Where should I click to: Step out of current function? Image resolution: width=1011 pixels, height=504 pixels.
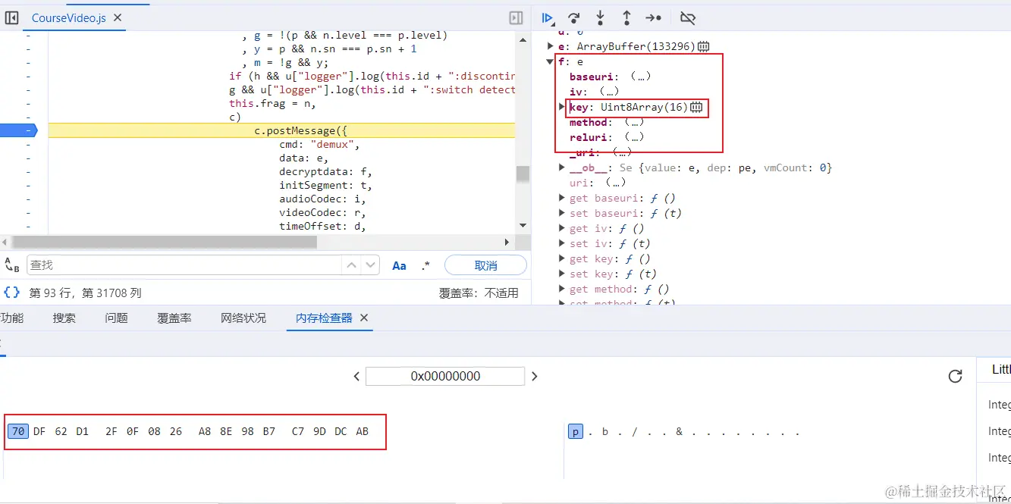[626, 17]
